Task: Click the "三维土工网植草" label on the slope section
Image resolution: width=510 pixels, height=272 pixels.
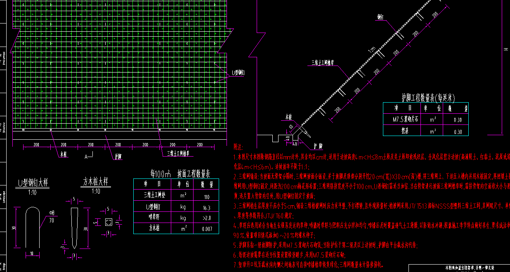Action: [x=323, y=63]
